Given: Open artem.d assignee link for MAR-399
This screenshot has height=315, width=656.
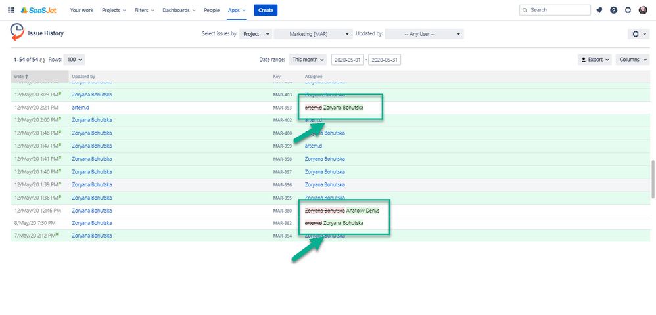Looking at the screenshot, I should (314, 146).
